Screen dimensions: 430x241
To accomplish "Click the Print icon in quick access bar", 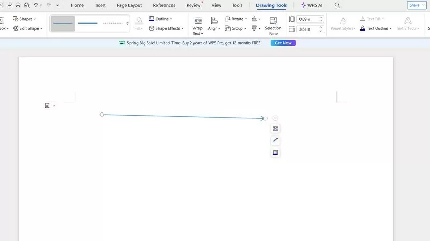I will click(18, 5).
